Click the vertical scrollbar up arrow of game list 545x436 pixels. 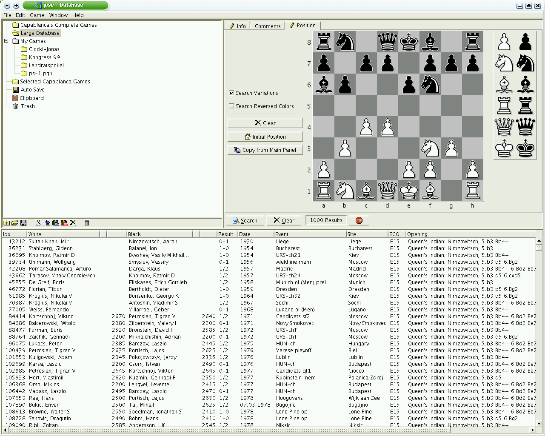[x=539, y=241]
